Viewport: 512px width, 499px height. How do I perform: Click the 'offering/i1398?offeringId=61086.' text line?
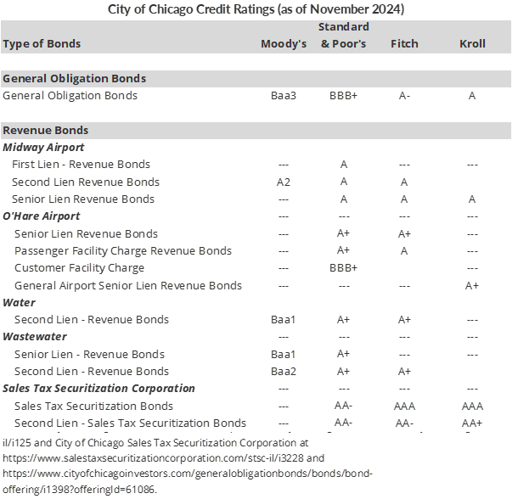tap(80, 489)
